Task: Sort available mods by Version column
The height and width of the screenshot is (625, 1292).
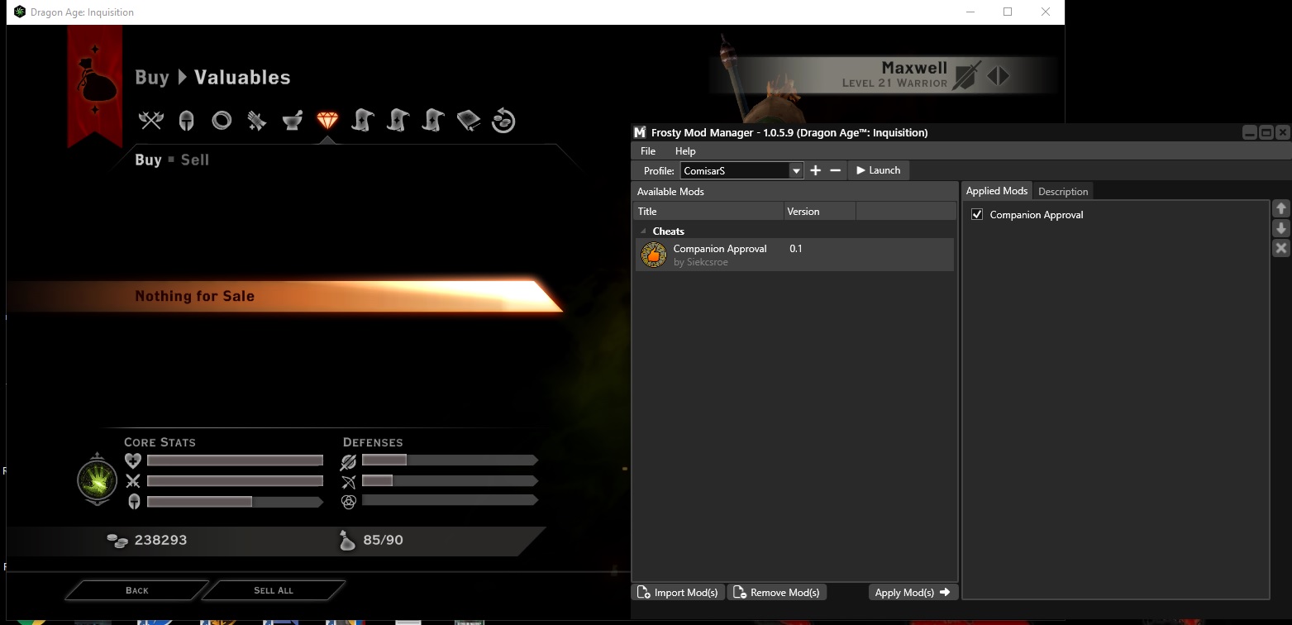Action: coord(819,212)
